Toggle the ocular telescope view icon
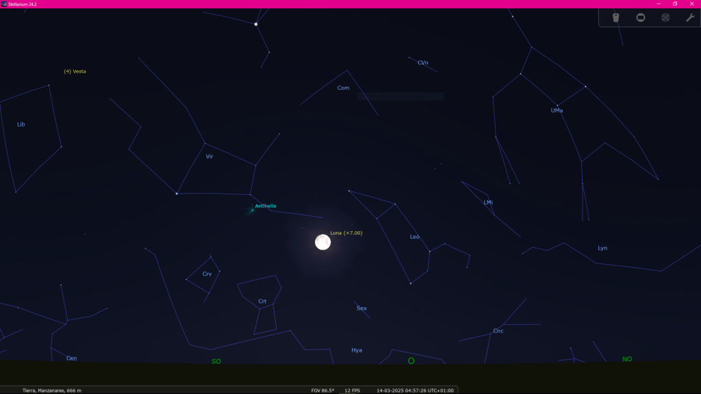The height and width of the screenshot is (394, 701). [x=615, y=18]
